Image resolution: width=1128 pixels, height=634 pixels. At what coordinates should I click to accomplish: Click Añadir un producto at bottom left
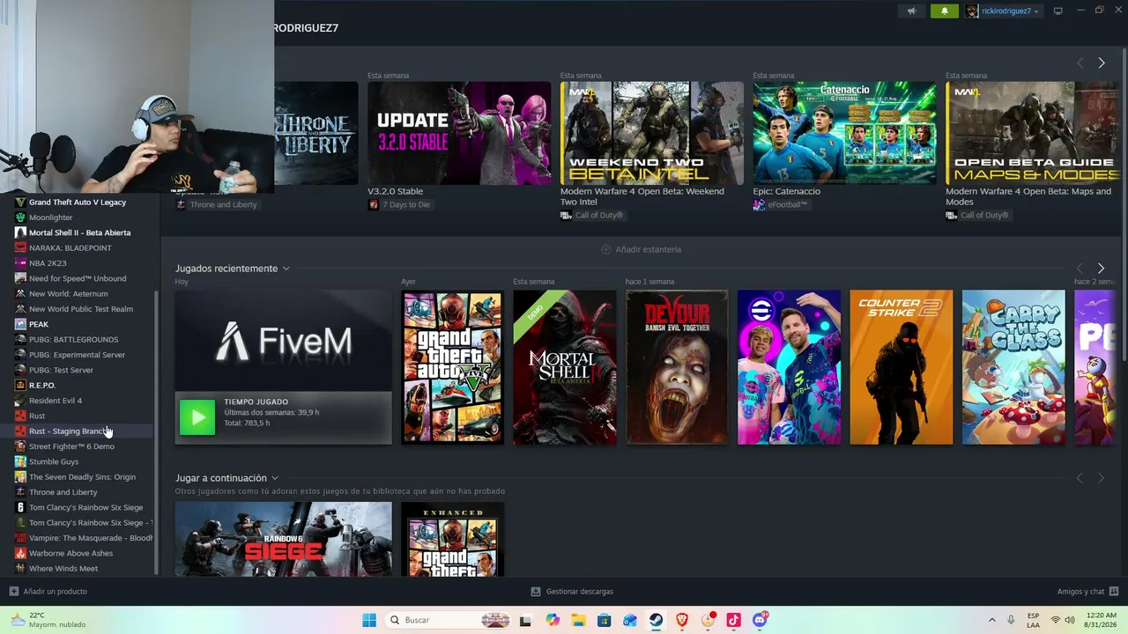48,592
